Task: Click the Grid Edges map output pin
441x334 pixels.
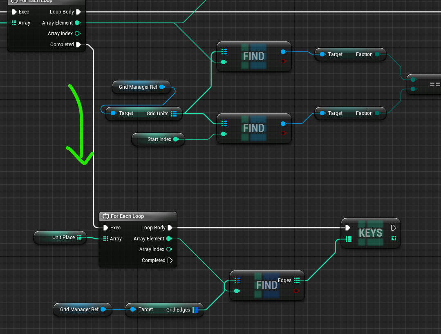Action: click(x=195, y=310)
